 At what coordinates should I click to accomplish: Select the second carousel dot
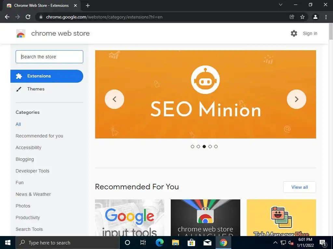pos(198,147)
